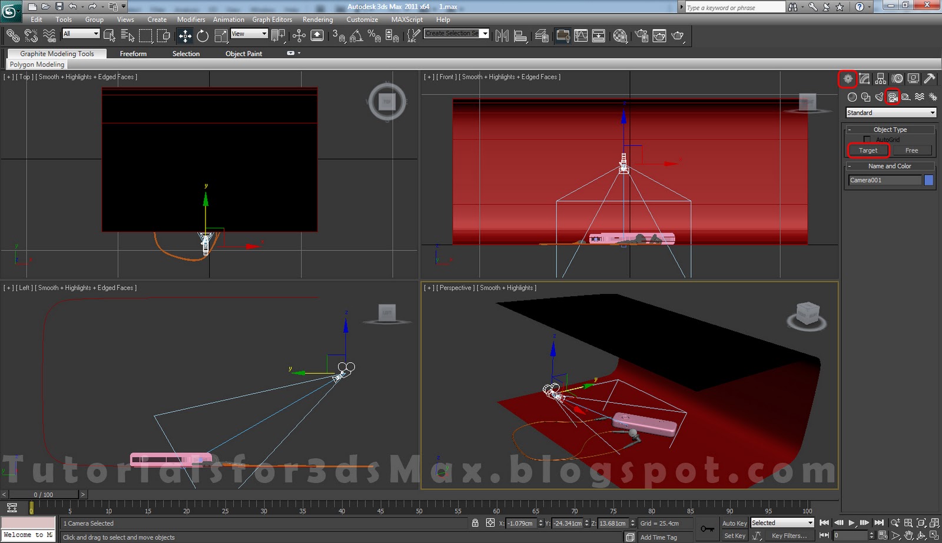The image size is (942, 543).
Task: Click the Camera001 name field
Action: 885,180
